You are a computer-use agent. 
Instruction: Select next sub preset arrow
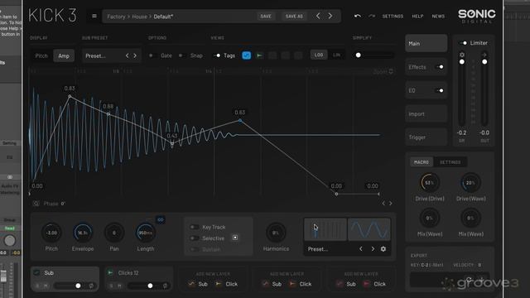point(135,55)
